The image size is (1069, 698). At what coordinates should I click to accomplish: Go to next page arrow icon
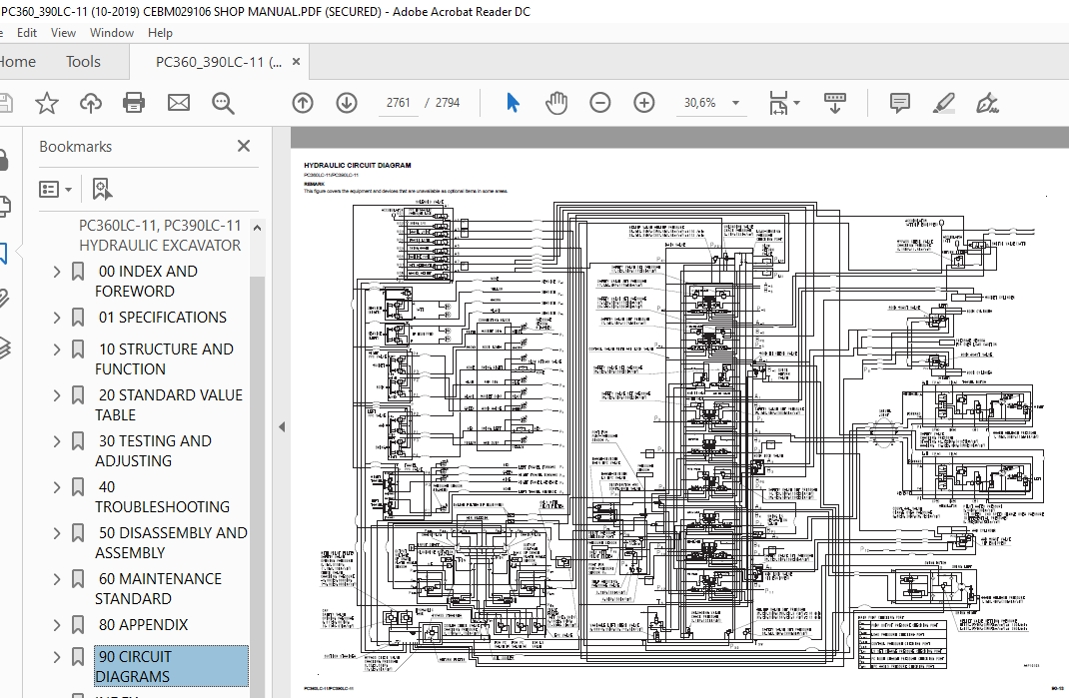tap(347, 103)
